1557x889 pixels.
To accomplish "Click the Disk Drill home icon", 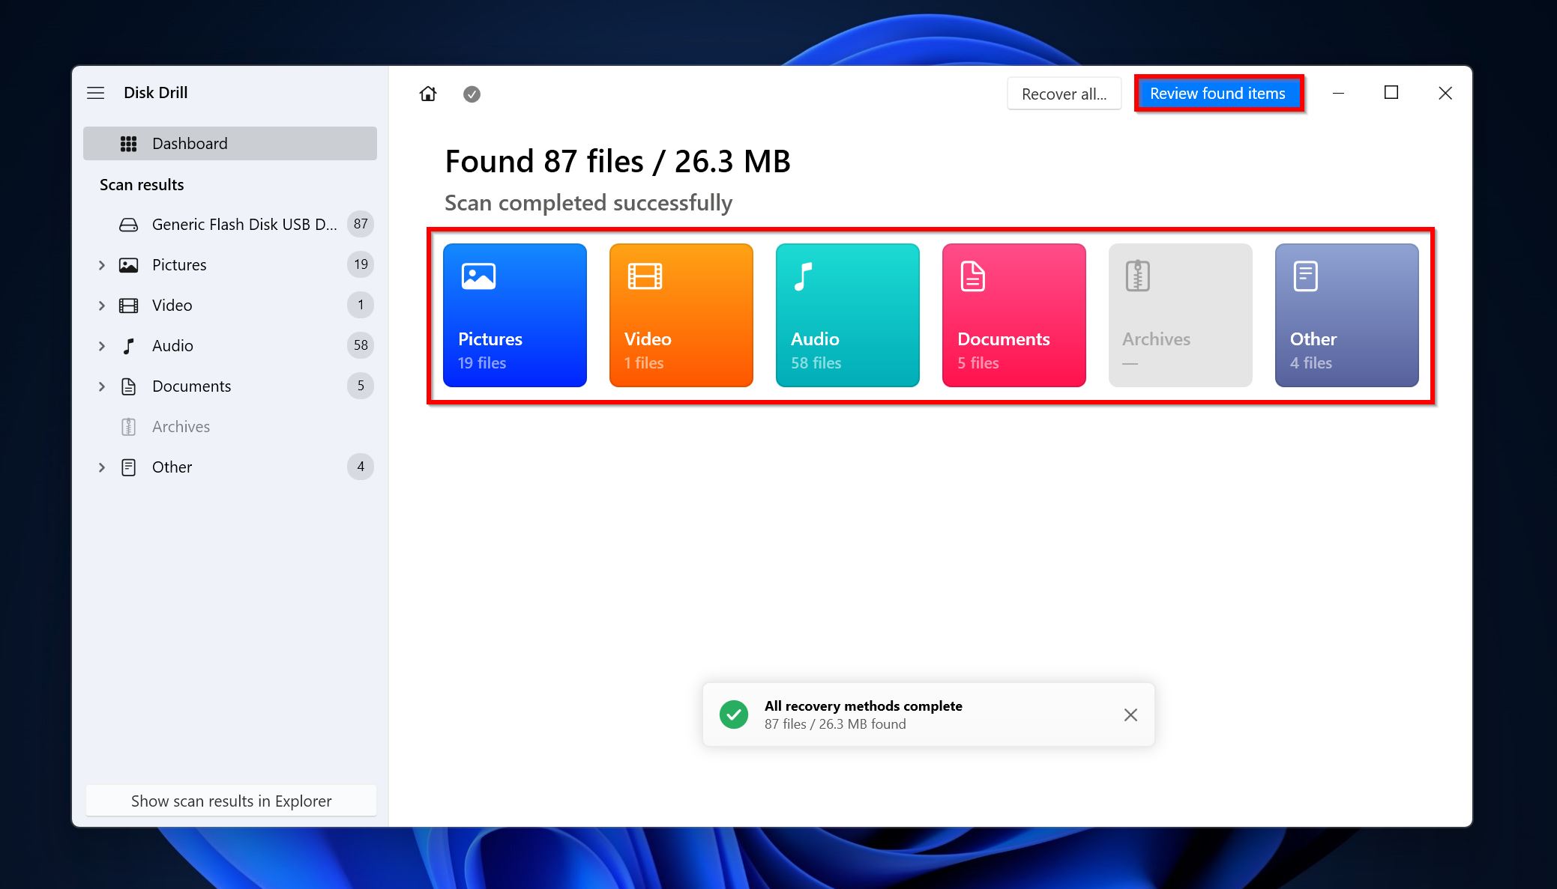I will [x=428, y=93].
